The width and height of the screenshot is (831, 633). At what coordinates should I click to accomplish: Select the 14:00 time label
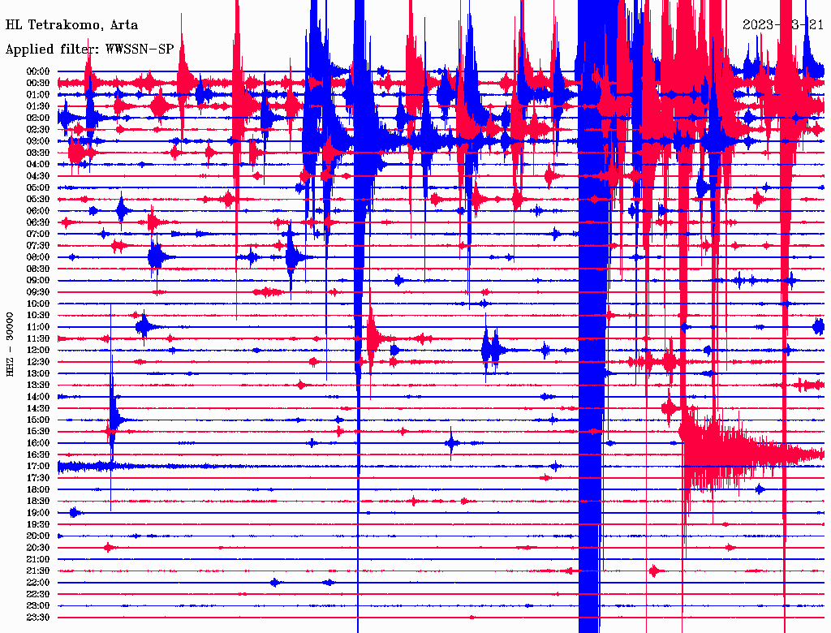point(38,397)
